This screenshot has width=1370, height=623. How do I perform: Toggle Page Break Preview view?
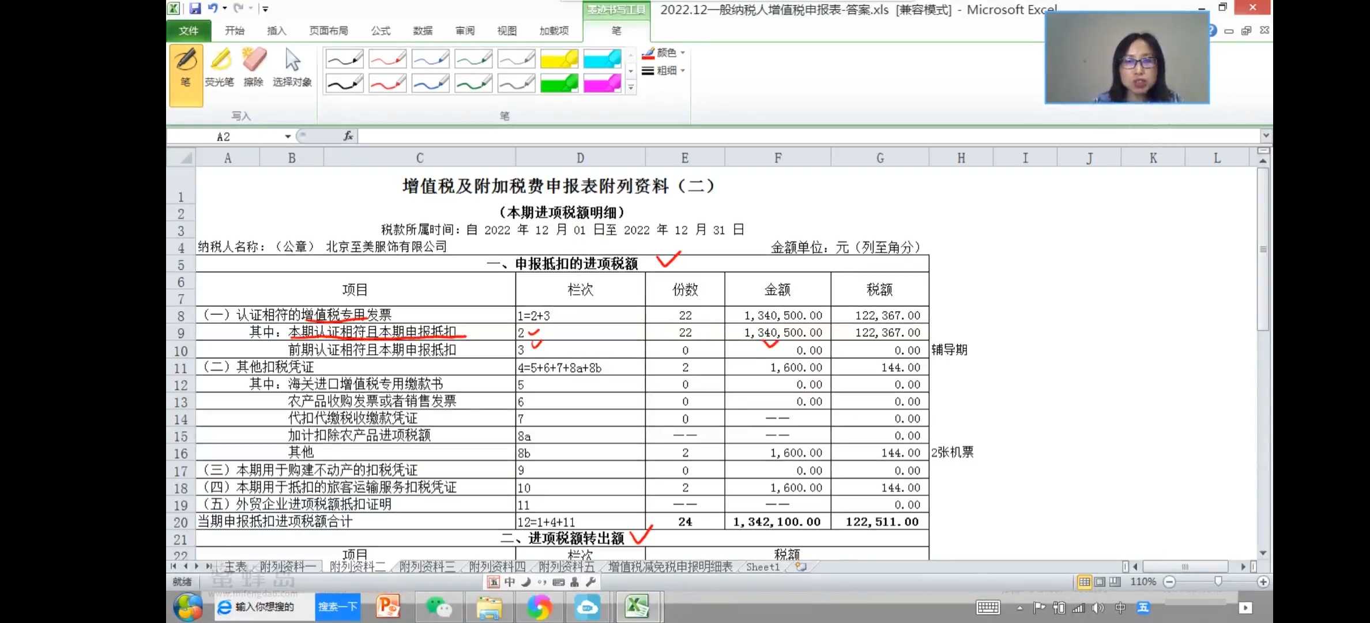point(1115,581)
